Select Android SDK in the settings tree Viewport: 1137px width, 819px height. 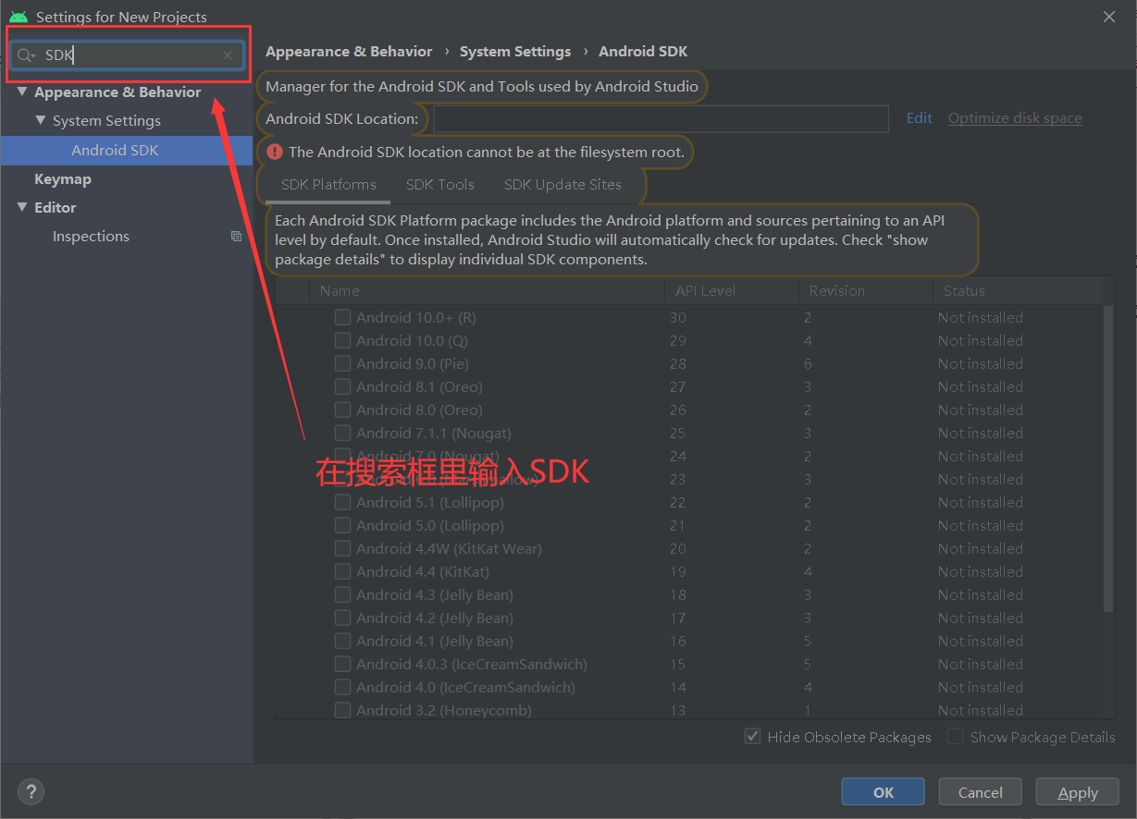[x=127, y=150]
